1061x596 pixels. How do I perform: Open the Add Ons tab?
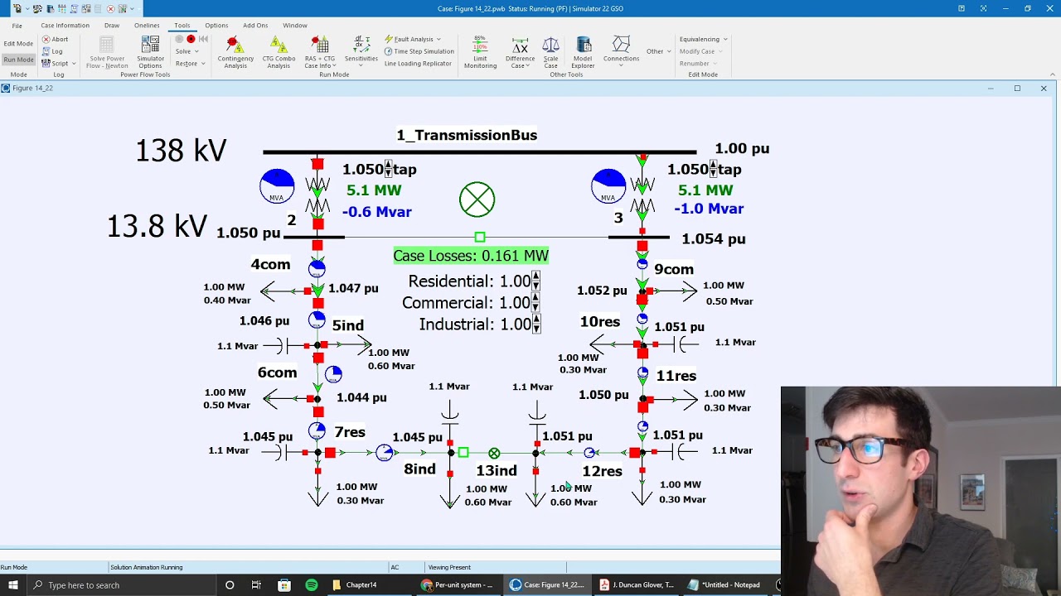point(255,26)
